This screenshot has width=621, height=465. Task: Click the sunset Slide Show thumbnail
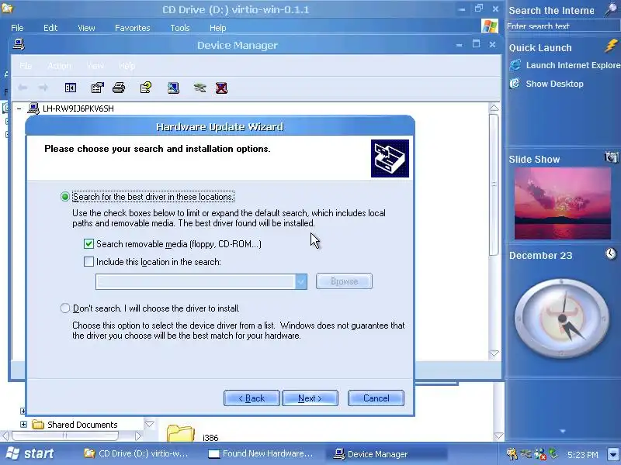click(x=562, y=203)
